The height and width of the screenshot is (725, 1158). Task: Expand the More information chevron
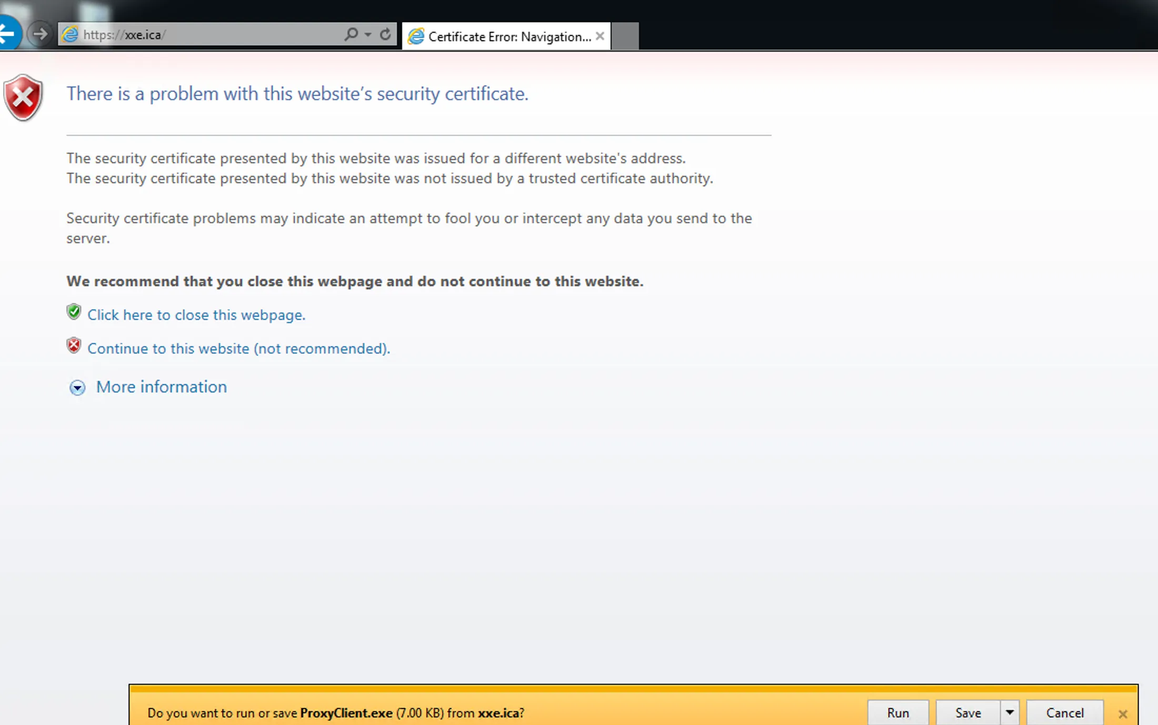click(77, 388)
